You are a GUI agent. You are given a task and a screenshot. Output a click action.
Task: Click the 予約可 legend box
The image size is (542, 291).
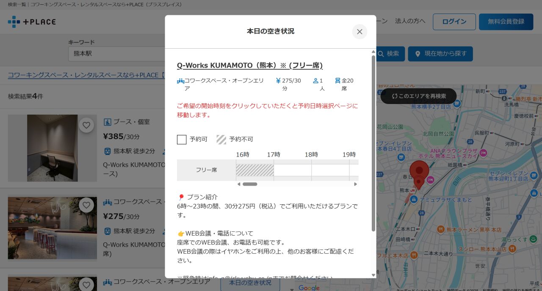182,140
